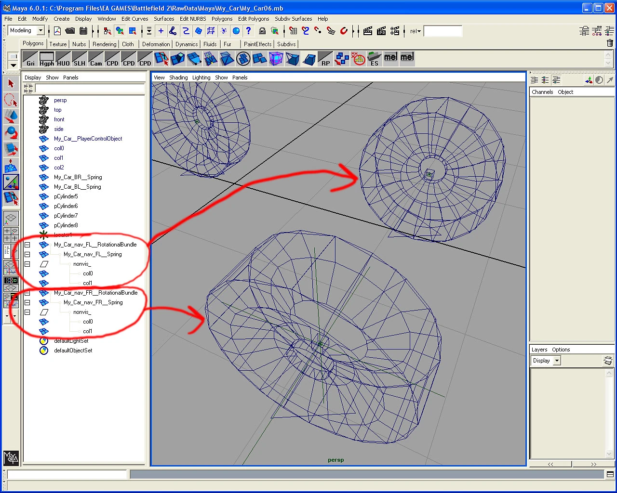
Task: Click the magnet snap icon on status line
Action: point(344,31)
